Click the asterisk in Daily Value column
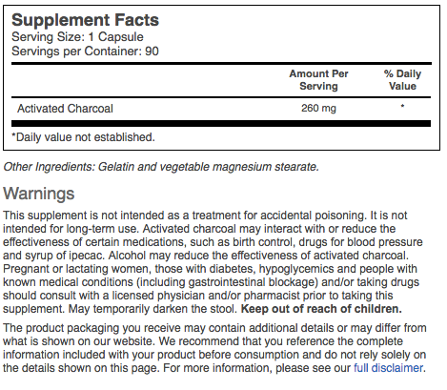 click(402, 106)
